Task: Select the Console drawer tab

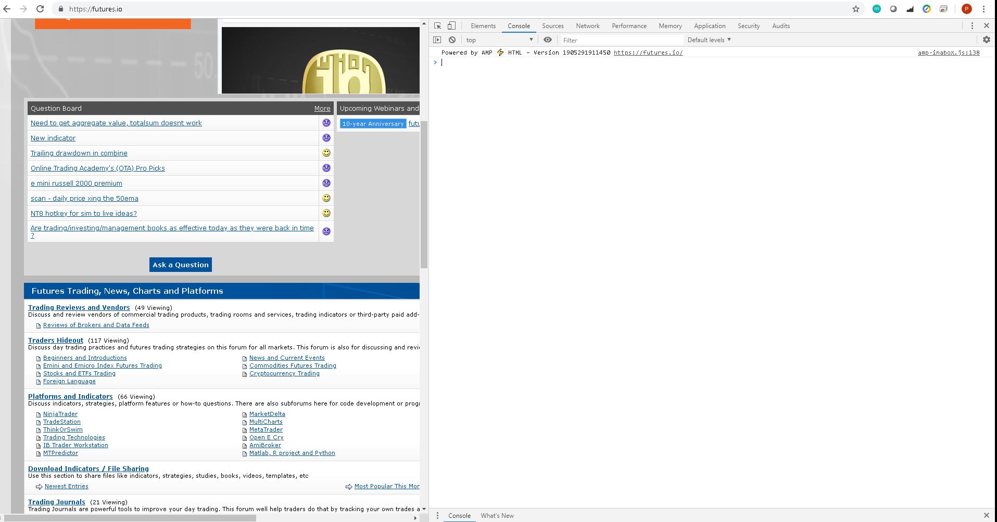Action: pyautogui.click(x=459, y=516)
